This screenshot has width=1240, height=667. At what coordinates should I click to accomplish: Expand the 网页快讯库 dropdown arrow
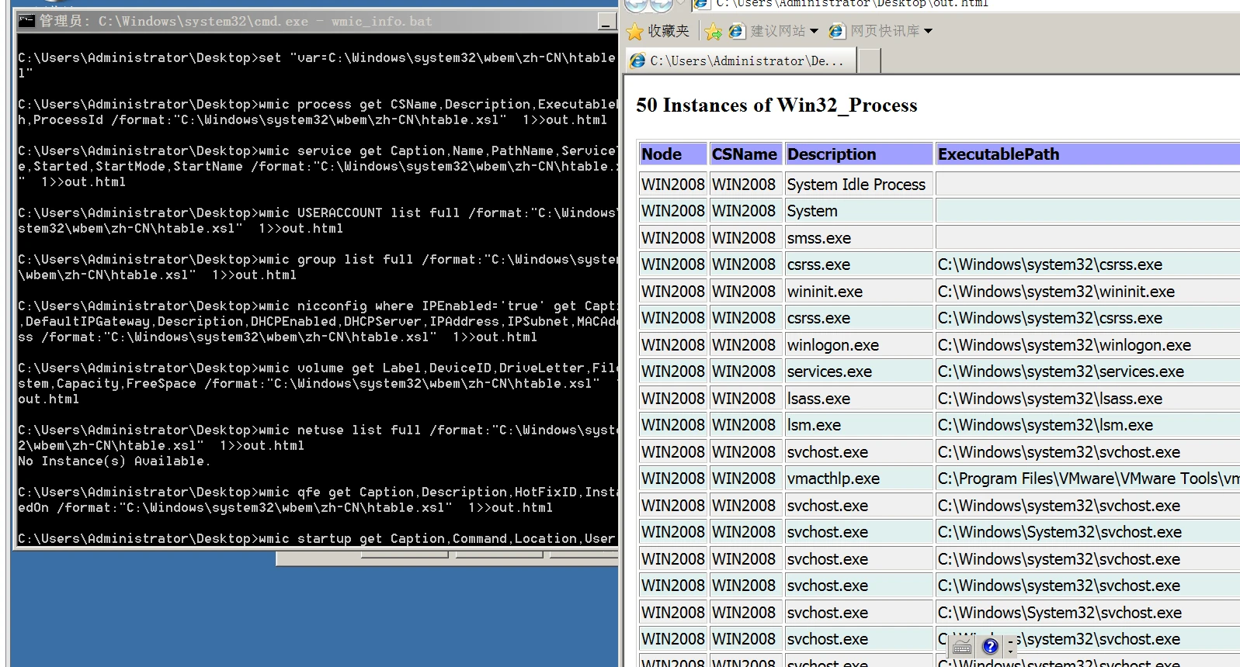[928, 31]
